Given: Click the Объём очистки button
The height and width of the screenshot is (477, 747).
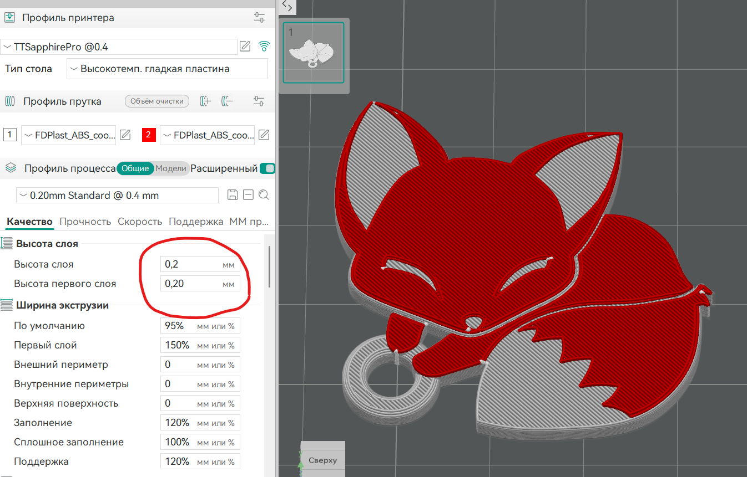Looking at the screenshot, I should pos(157,101).
